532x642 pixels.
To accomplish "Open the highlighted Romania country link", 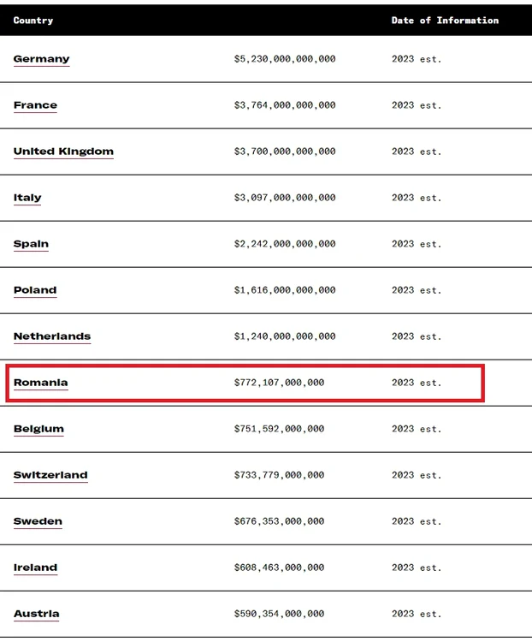I will 40,383.
